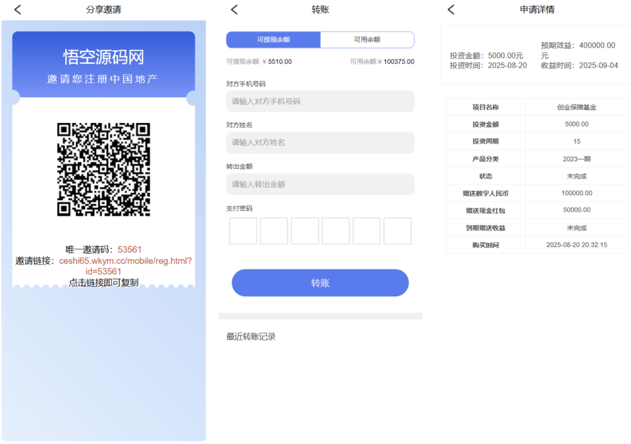Click the 申请详情 page title
631x444 pixels.
[537, 9]
